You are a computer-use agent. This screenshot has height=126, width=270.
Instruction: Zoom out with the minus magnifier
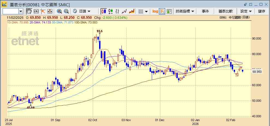(x=66, y=11)
